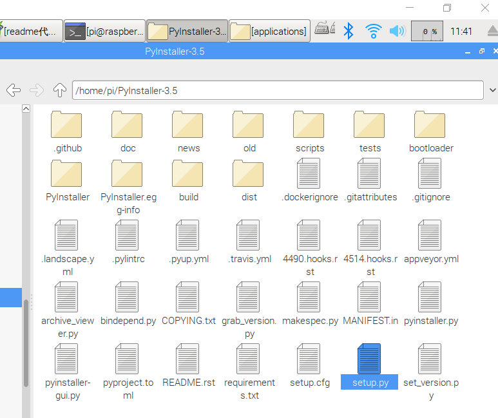The image size is (498, 418).
Task: Switch to the [readme代... taskbar window
Action: pyautogui.click(x=31, y=31)
